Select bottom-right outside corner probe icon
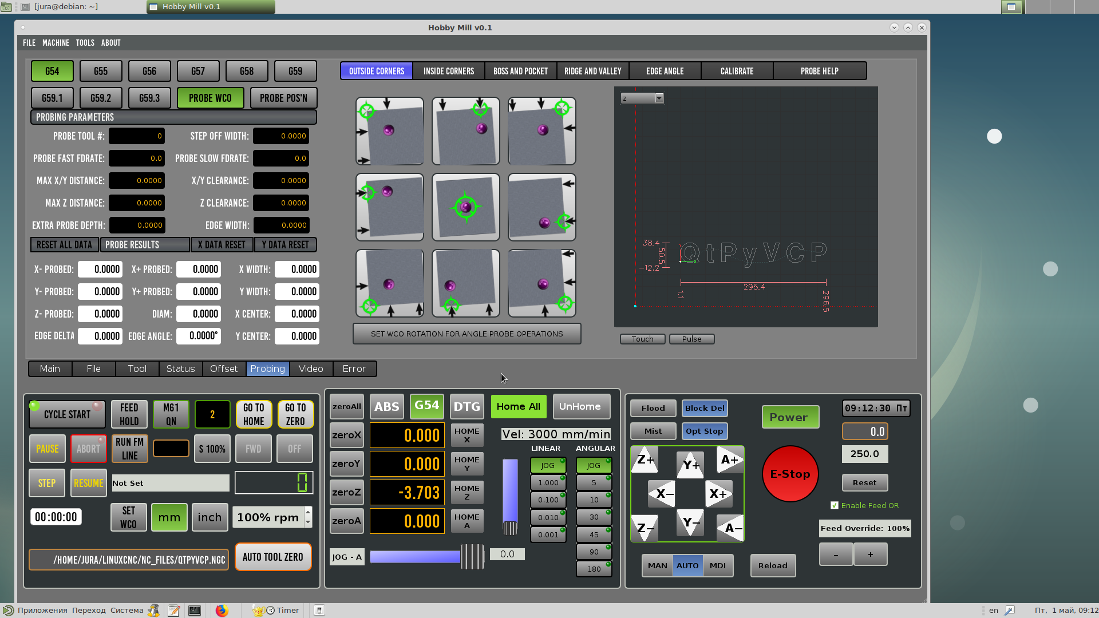Image resolution: width=1099 pixels, height=618 pixels. 542,283
